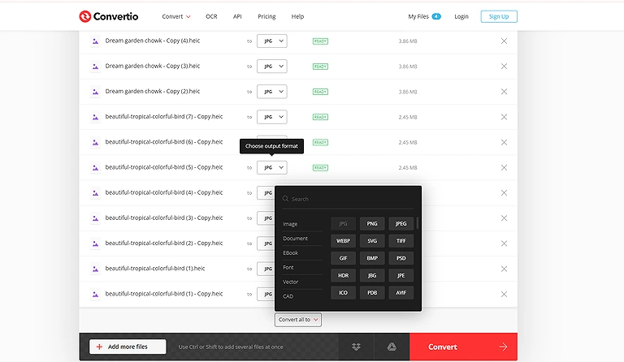
Task: Open the Help page
Action: [x=297, y=16]
